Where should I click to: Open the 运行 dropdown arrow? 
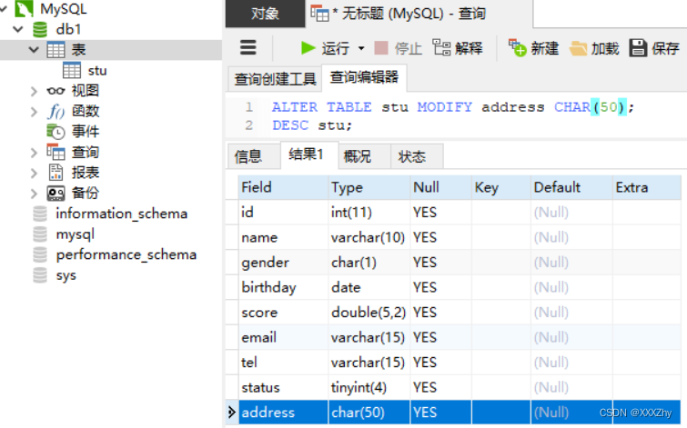(361, 47)
